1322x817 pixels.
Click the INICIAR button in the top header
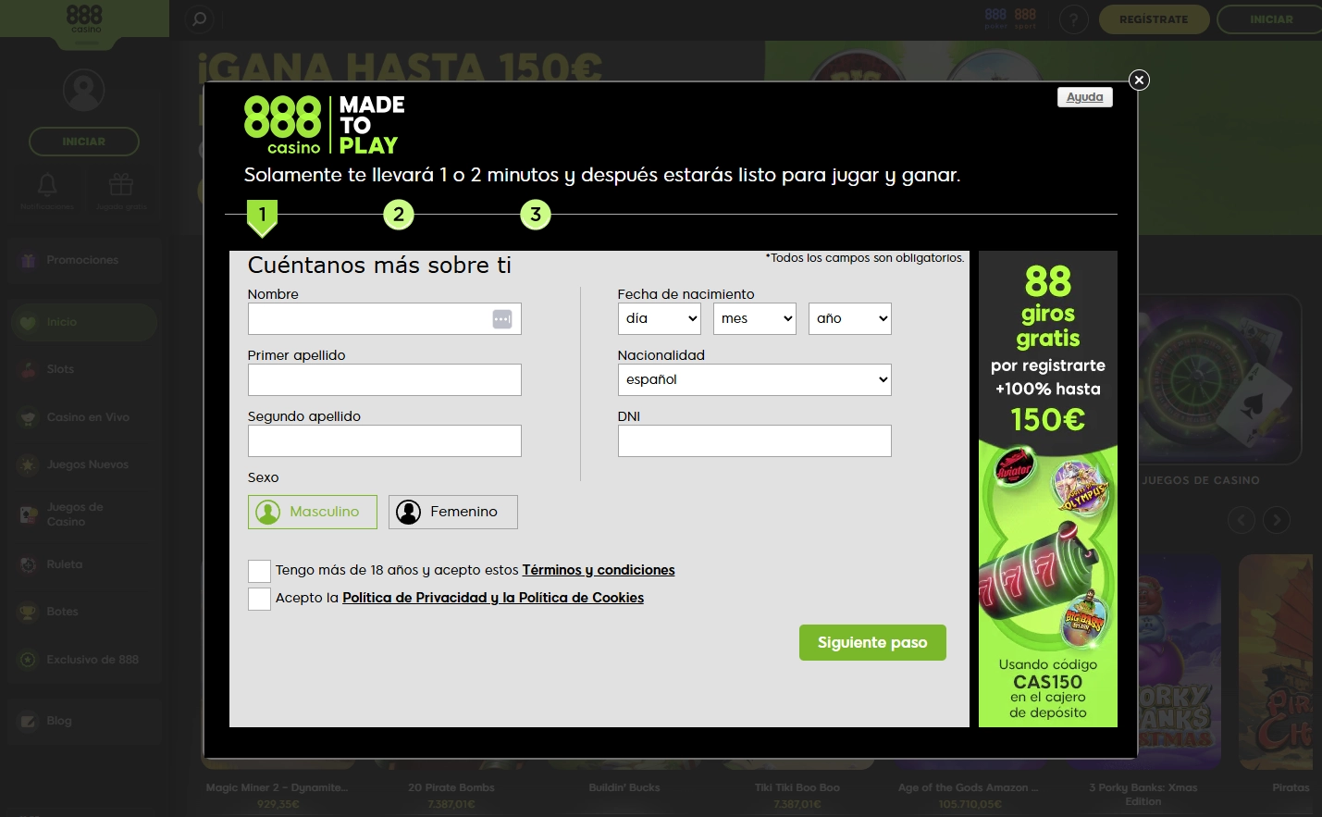pyautogui.click(x=1271, y=19)
